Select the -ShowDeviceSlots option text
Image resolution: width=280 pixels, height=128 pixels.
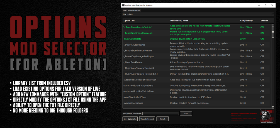coord(132,39)
